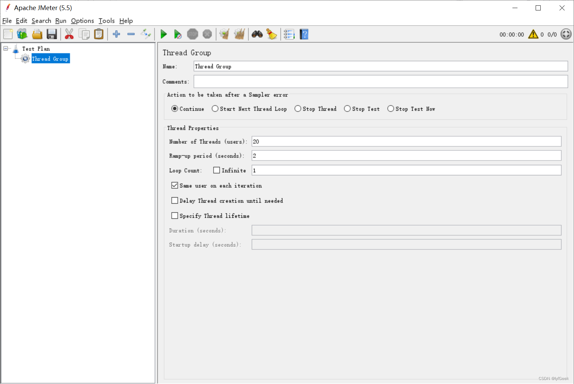The width and height of the screenshot is (574, 384).
Task: Click the Stop test icon
Action: [192, 34]
